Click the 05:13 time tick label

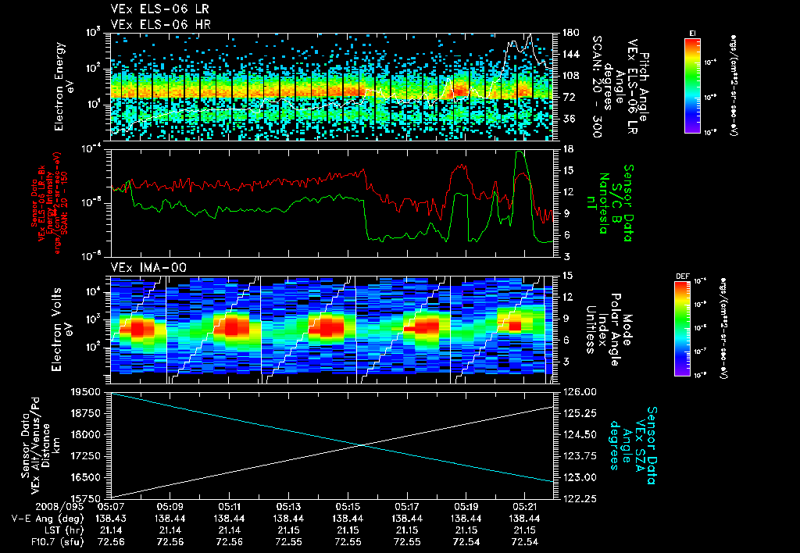tap(288, 507)
